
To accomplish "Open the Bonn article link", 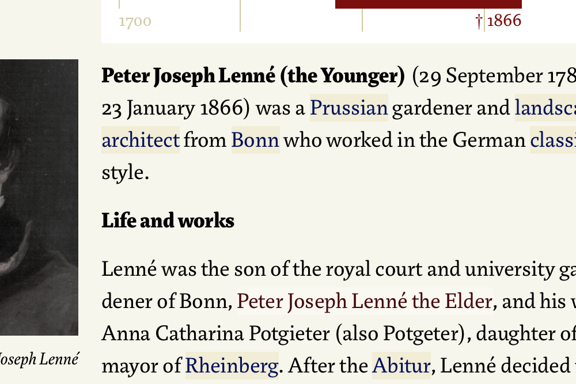I will [255, 140].
